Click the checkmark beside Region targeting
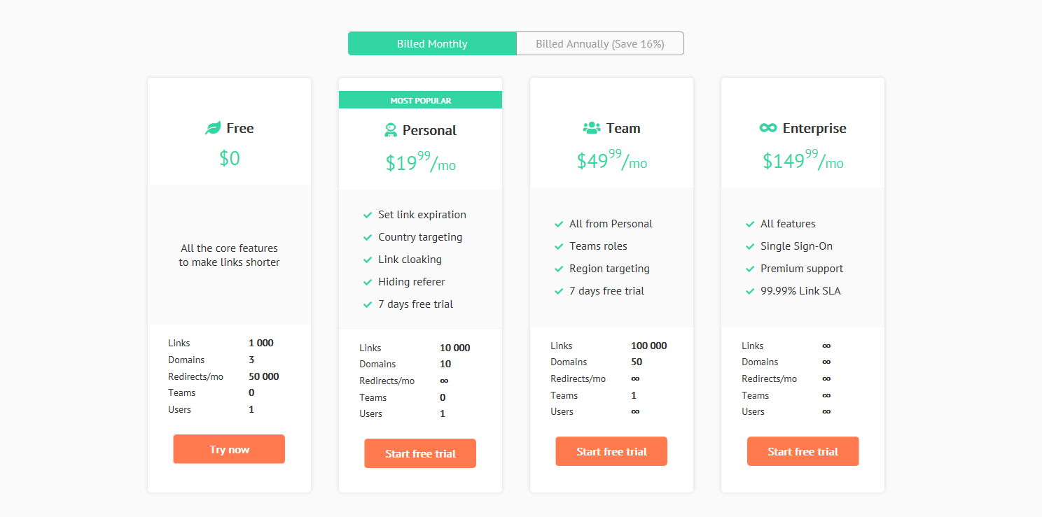The width and height of the screenshot is (1042, 517). pyautogui.click(x=559, y=269)
